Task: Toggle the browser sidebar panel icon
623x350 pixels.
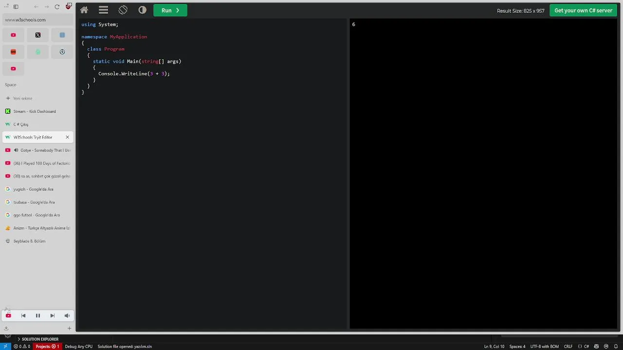Action: pos(16,7)
